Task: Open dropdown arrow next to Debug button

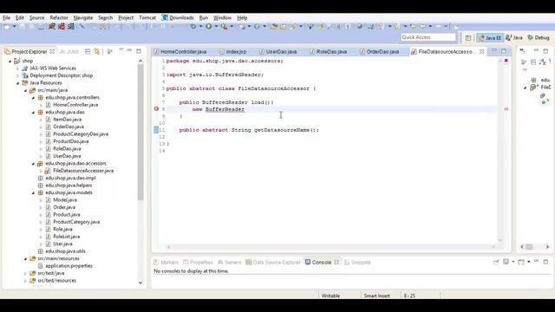Action: tap(200, 27)
